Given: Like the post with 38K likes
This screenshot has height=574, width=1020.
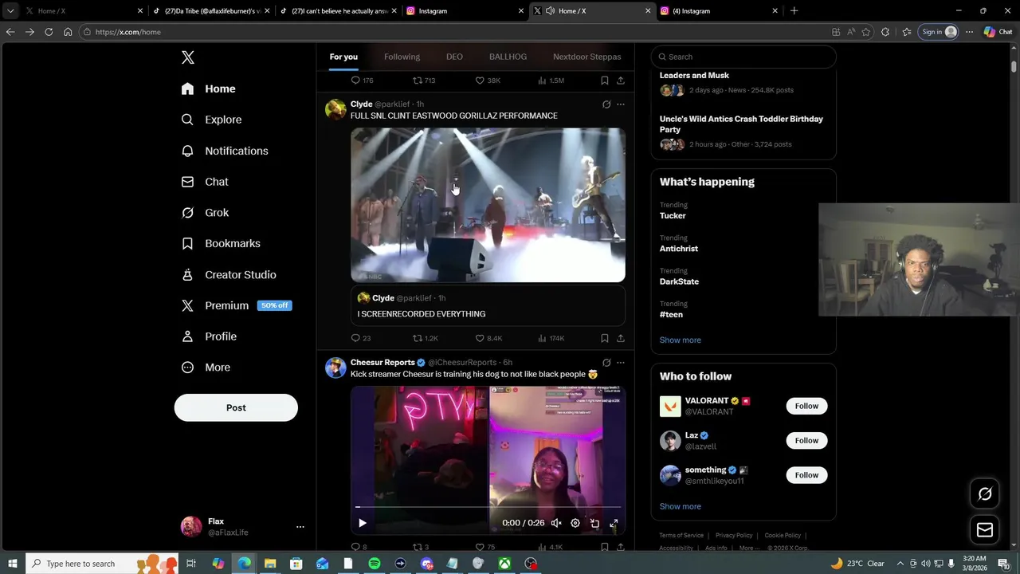Looking at the screenshot, I should pos(488,81).
